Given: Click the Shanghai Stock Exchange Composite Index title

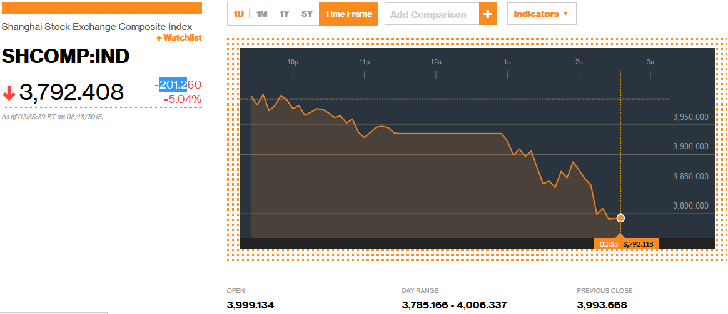Looking at the screenshot, I should click(97, 27).
